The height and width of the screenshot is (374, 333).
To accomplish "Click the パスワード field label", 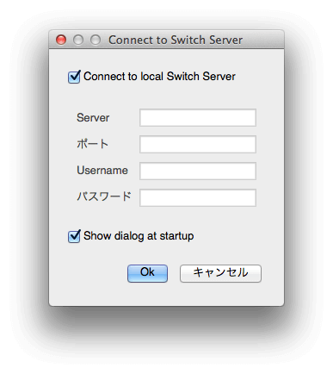I will pos(104,196).
